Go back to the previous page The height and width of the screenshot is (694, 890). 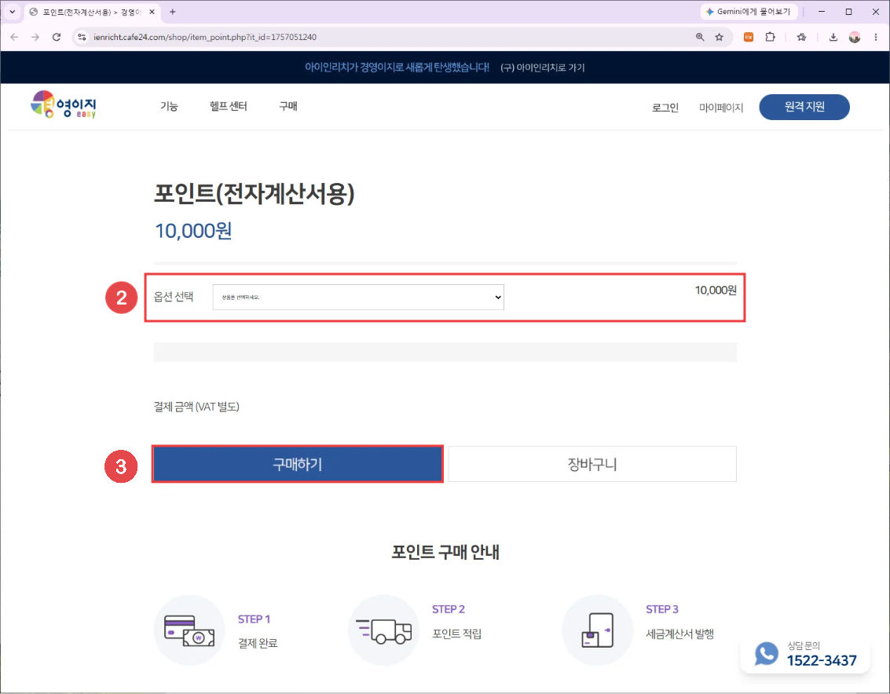coord(14,37)
